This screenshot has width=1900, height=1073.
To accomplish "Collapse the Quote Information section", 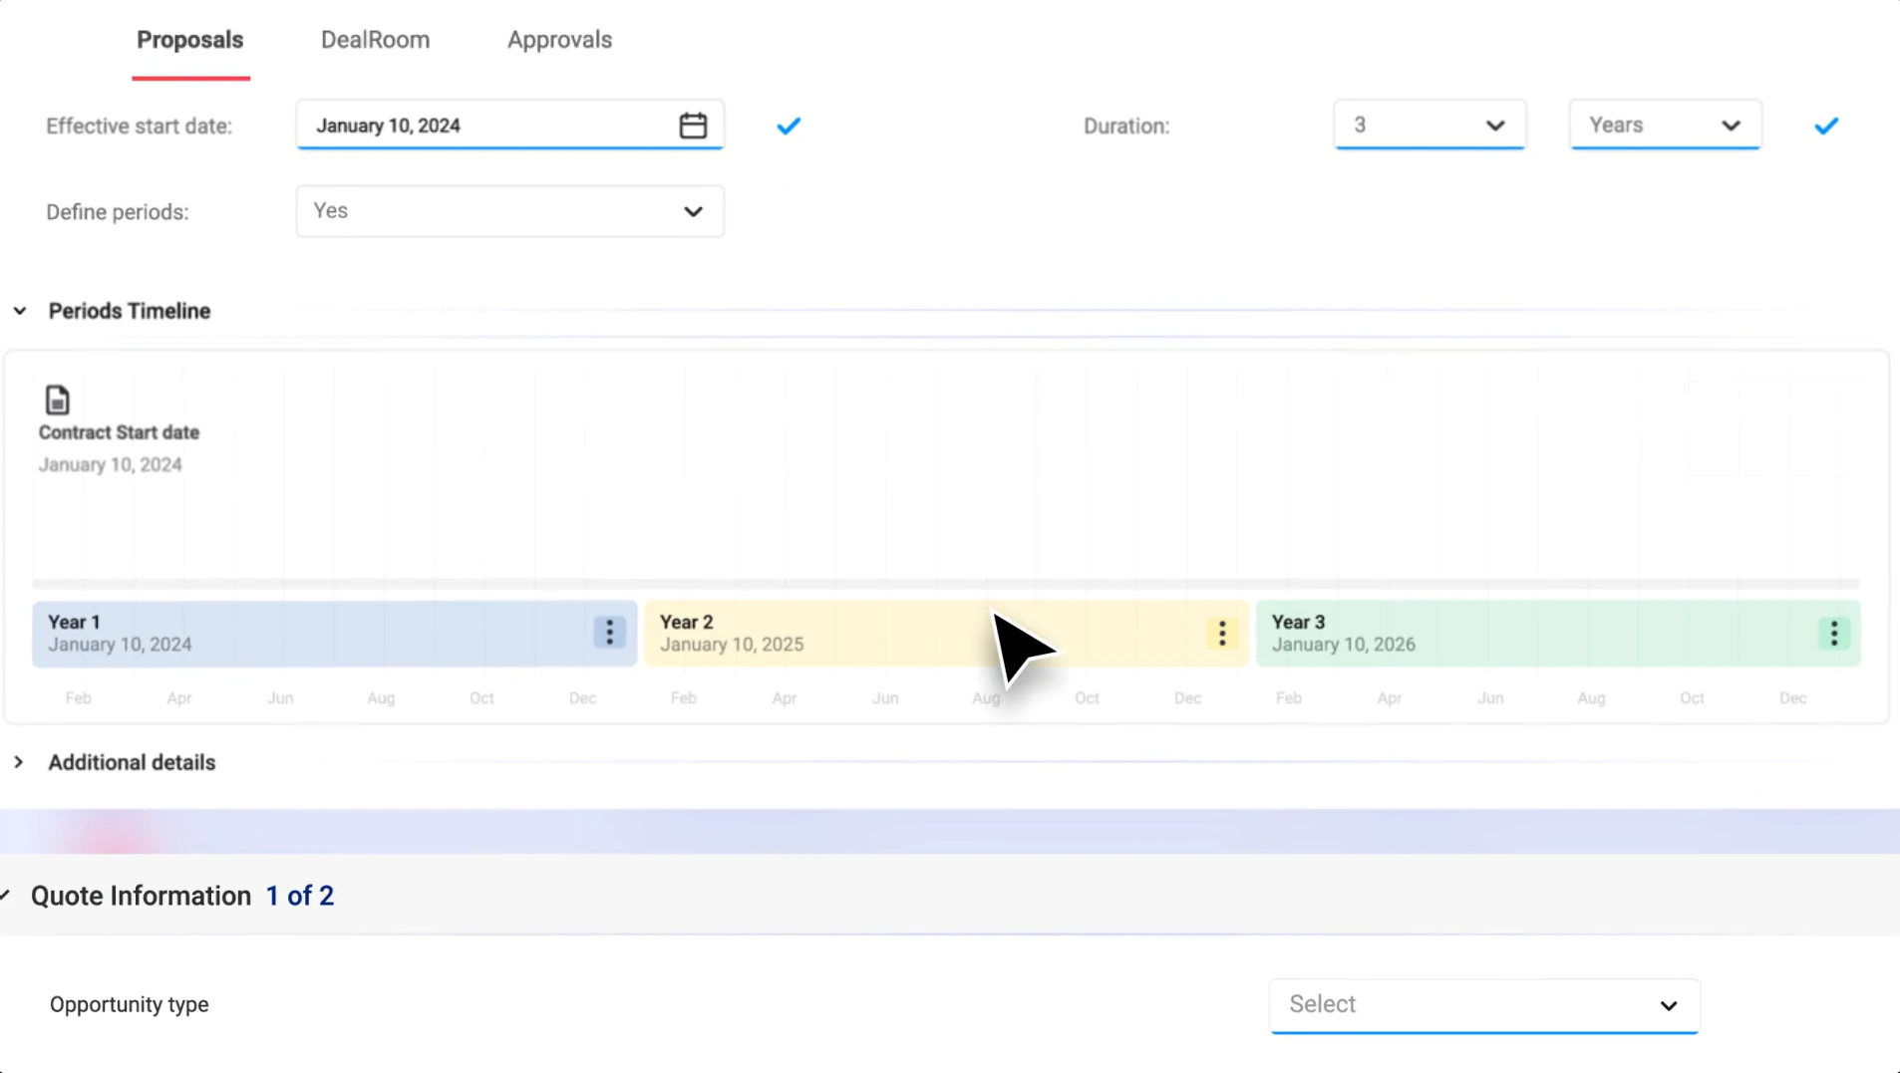I will click(4, 895).
